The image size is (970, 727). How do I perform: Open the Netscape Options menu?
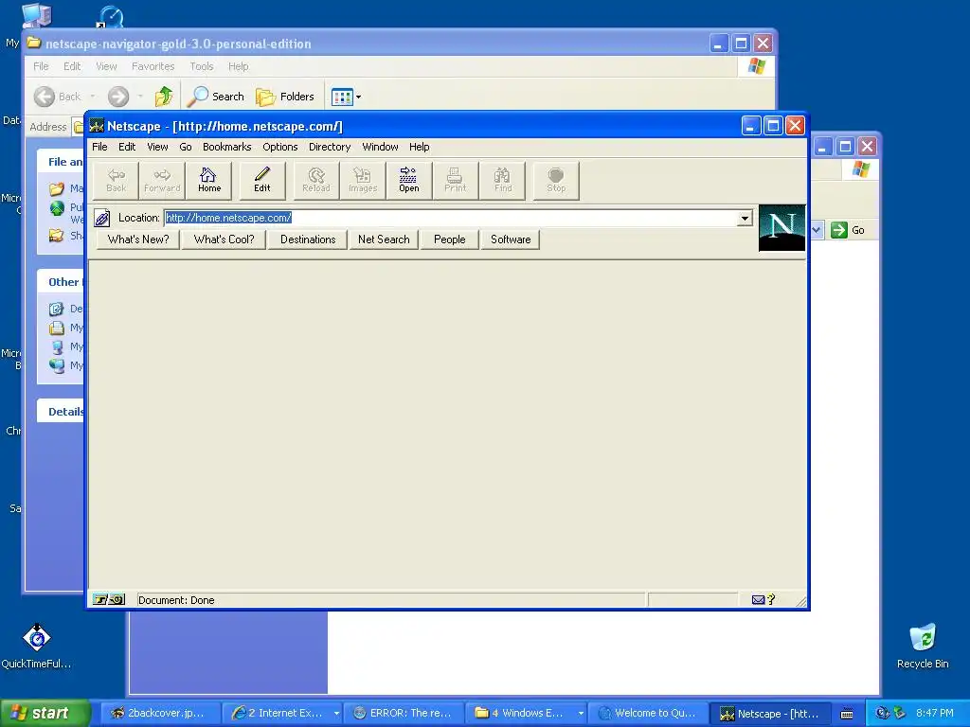tap(280, 147)
